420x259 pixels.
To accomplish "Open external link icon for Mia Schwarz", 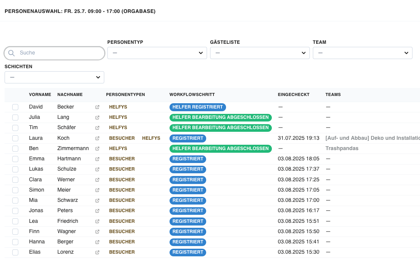I will point(97,201).
